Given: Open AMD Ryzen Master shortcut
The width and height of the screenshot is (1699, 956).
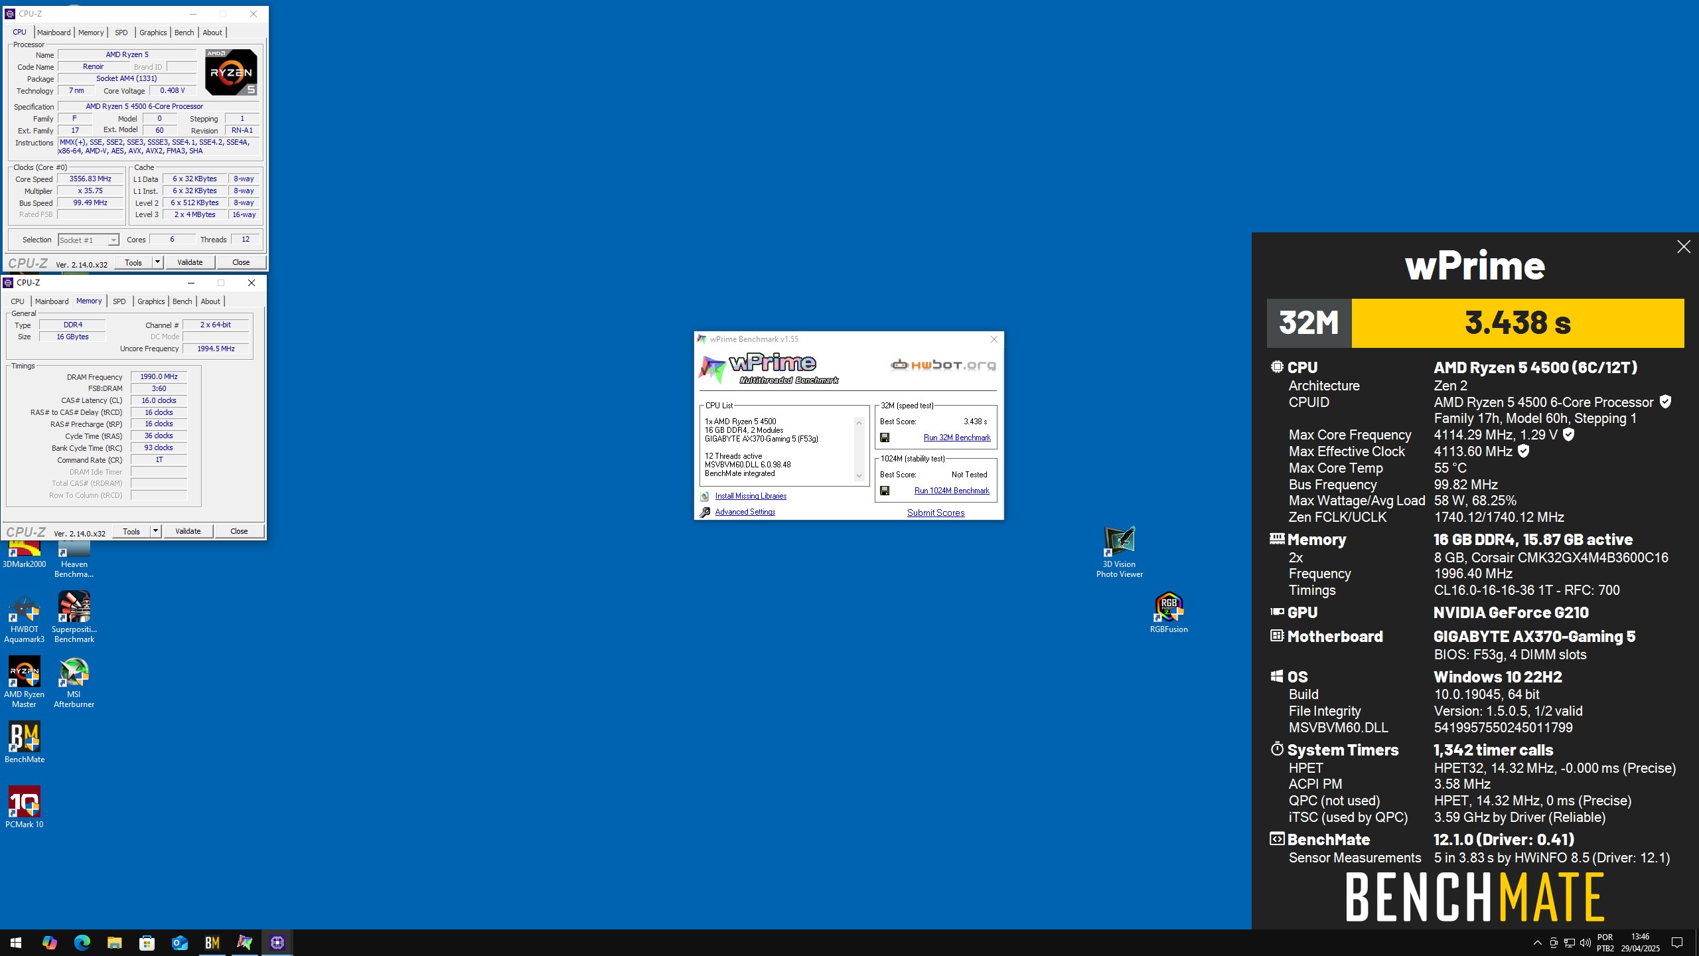Looking at the screenshot, I should pyautogui.click(x=24, y=682).
